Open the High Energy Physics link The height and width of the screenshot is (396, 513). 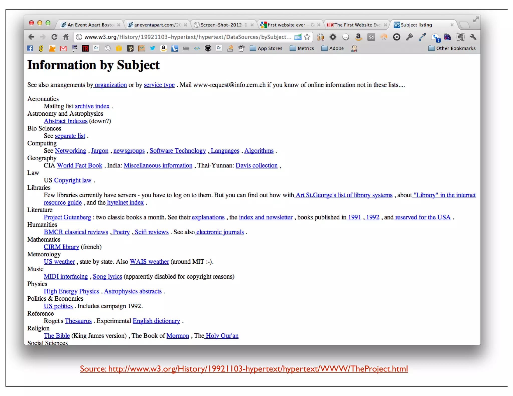click(71, 291)
